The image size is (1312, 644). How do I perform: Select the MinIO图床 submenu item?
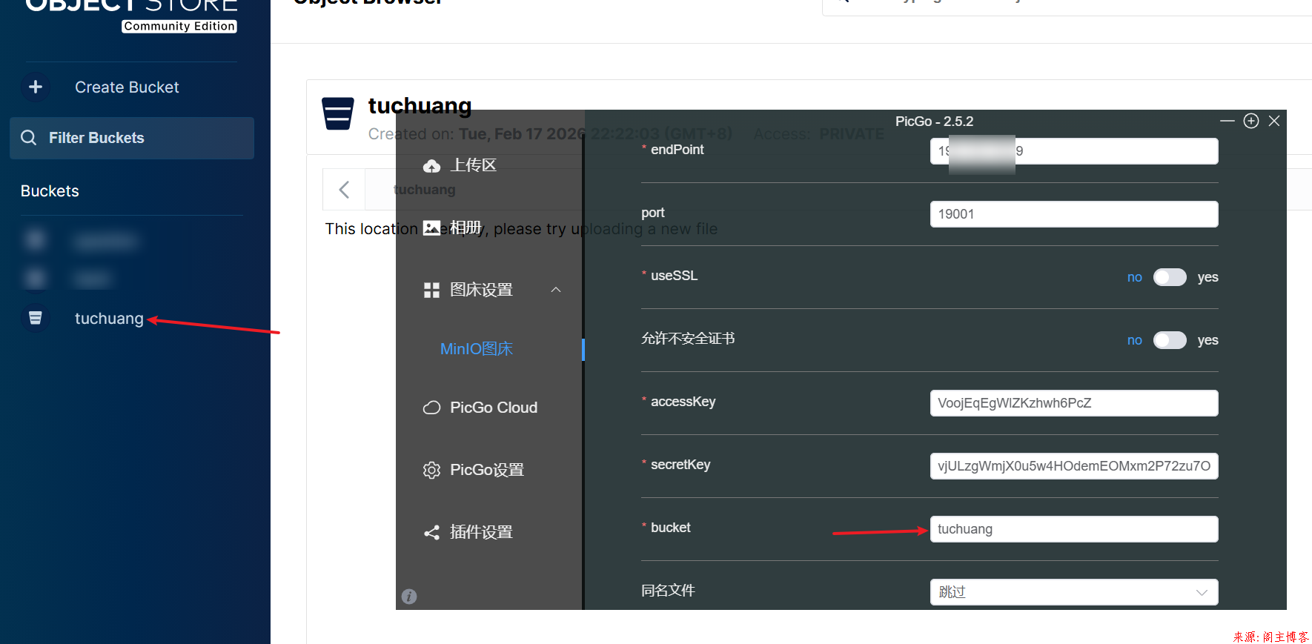pos(477,349)
